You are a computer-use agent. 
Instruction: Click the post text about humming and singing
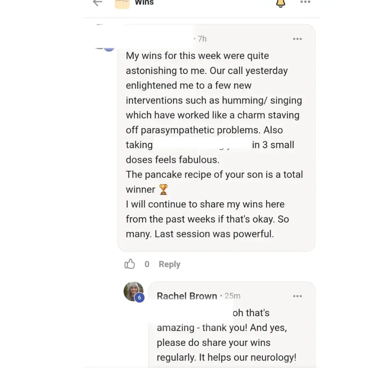pyautogui.click(x=213, y=100)
